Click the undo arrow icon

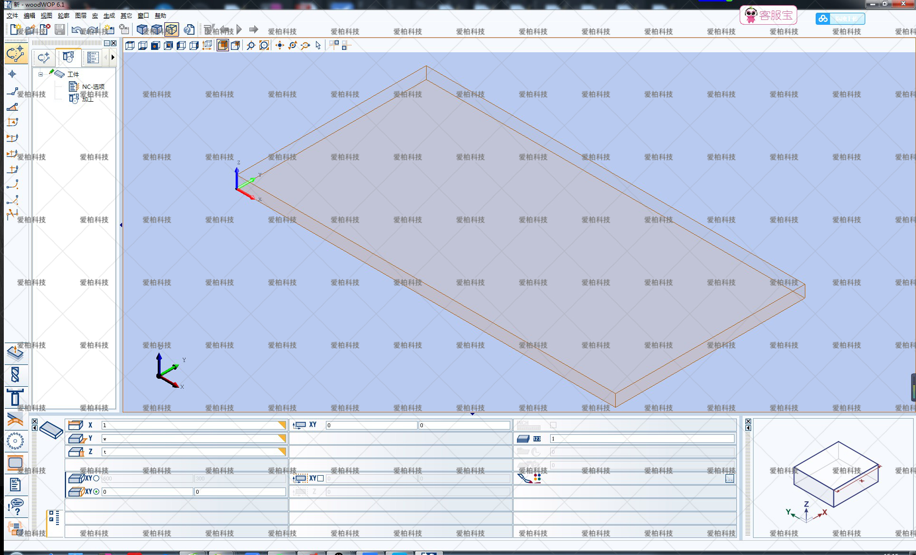coord(76,30)
